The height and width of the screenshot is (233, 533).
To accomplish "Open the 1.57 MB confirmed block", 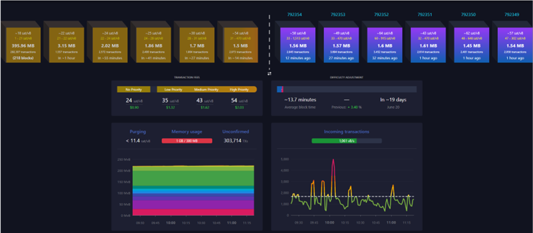I will point(341,45).
